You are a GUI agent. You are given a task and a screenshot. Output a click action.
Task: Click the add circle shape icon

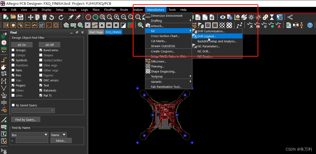(x=80, y=25)
